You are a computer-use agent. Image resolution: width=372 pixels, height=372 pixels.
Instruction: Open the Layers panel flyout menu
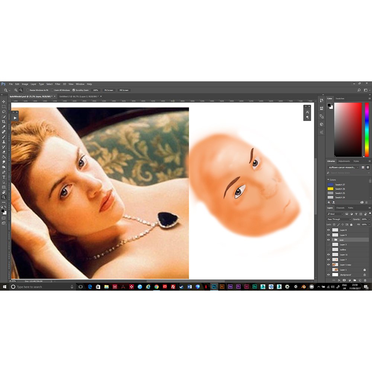(x=369, y=208)
